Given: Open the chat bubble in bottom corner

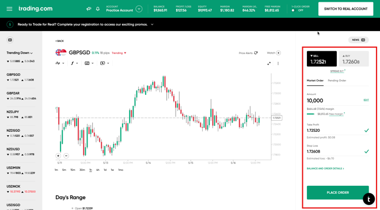Looking at the screenshot, I should (368, 199).
